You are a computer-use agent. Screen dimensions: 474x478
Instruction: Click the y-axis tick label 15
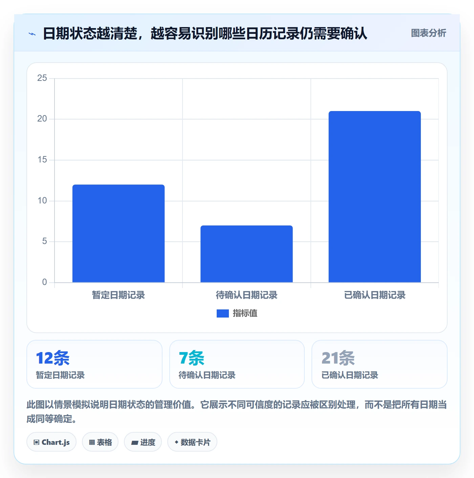tap(42, 160)
